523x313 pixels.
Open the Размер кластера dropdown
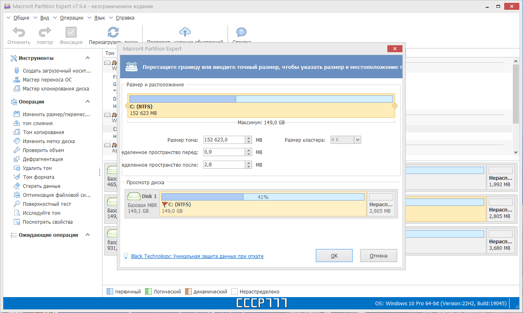(x=358, y=140)
